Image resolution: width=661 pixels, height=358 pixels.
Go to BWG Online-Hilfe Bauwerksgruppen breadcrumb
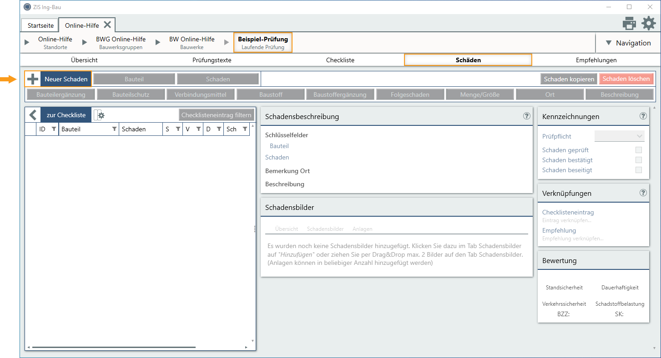[x=121, y=43]
